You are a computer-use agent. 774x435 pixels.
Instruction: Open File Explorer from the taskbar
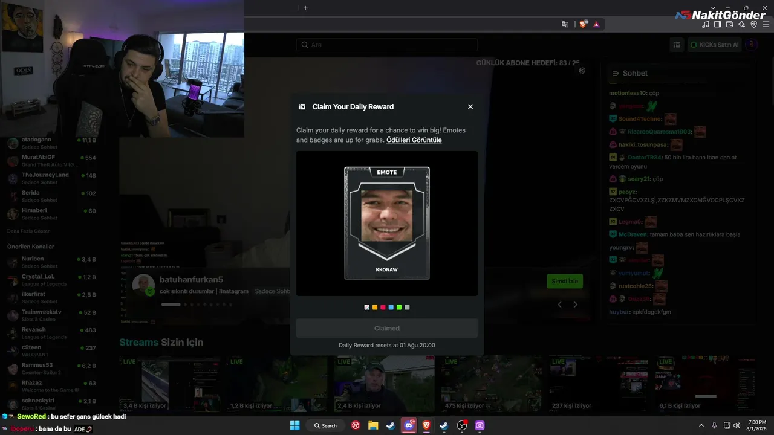373,425
